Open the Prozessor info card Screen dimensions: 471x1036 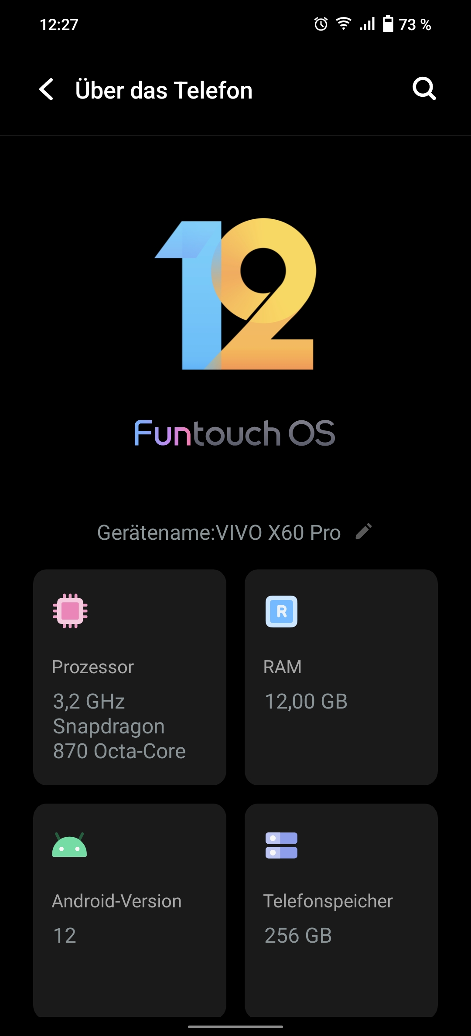pos(130,677)
